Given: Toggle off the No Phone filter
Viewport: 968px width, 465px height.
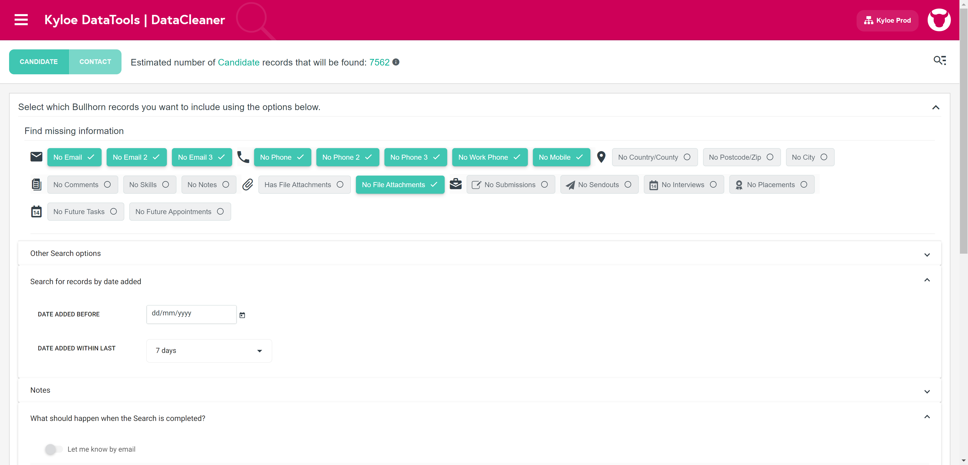Looking at the screenshot, I should [x=283, y=157].
